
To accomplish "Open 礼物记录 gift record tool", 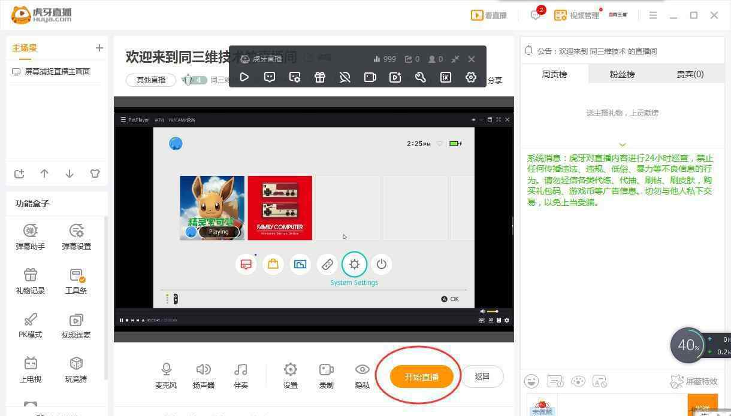I will [31, 275].
